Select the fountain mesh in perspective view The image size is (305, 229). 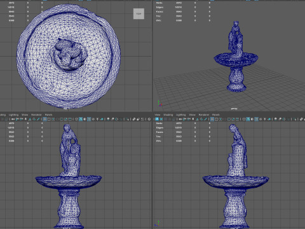236,57
